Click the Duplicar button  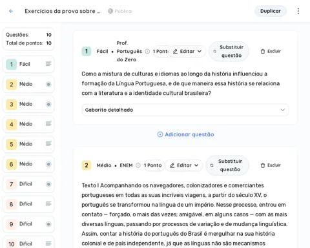[271, 11]
